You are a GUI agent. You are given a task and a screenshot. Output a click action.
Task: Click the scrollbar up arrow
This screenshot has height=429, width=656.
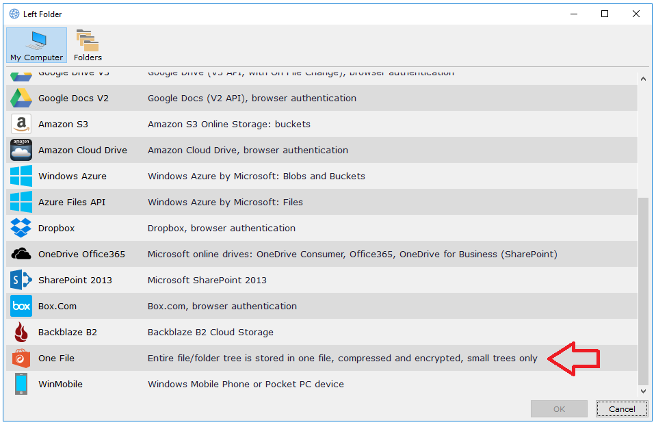643,79
